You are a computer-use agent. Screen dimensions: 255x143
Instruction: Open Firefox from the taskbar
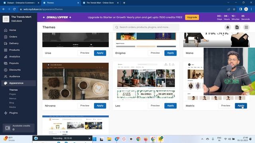[x=145, y=139]
